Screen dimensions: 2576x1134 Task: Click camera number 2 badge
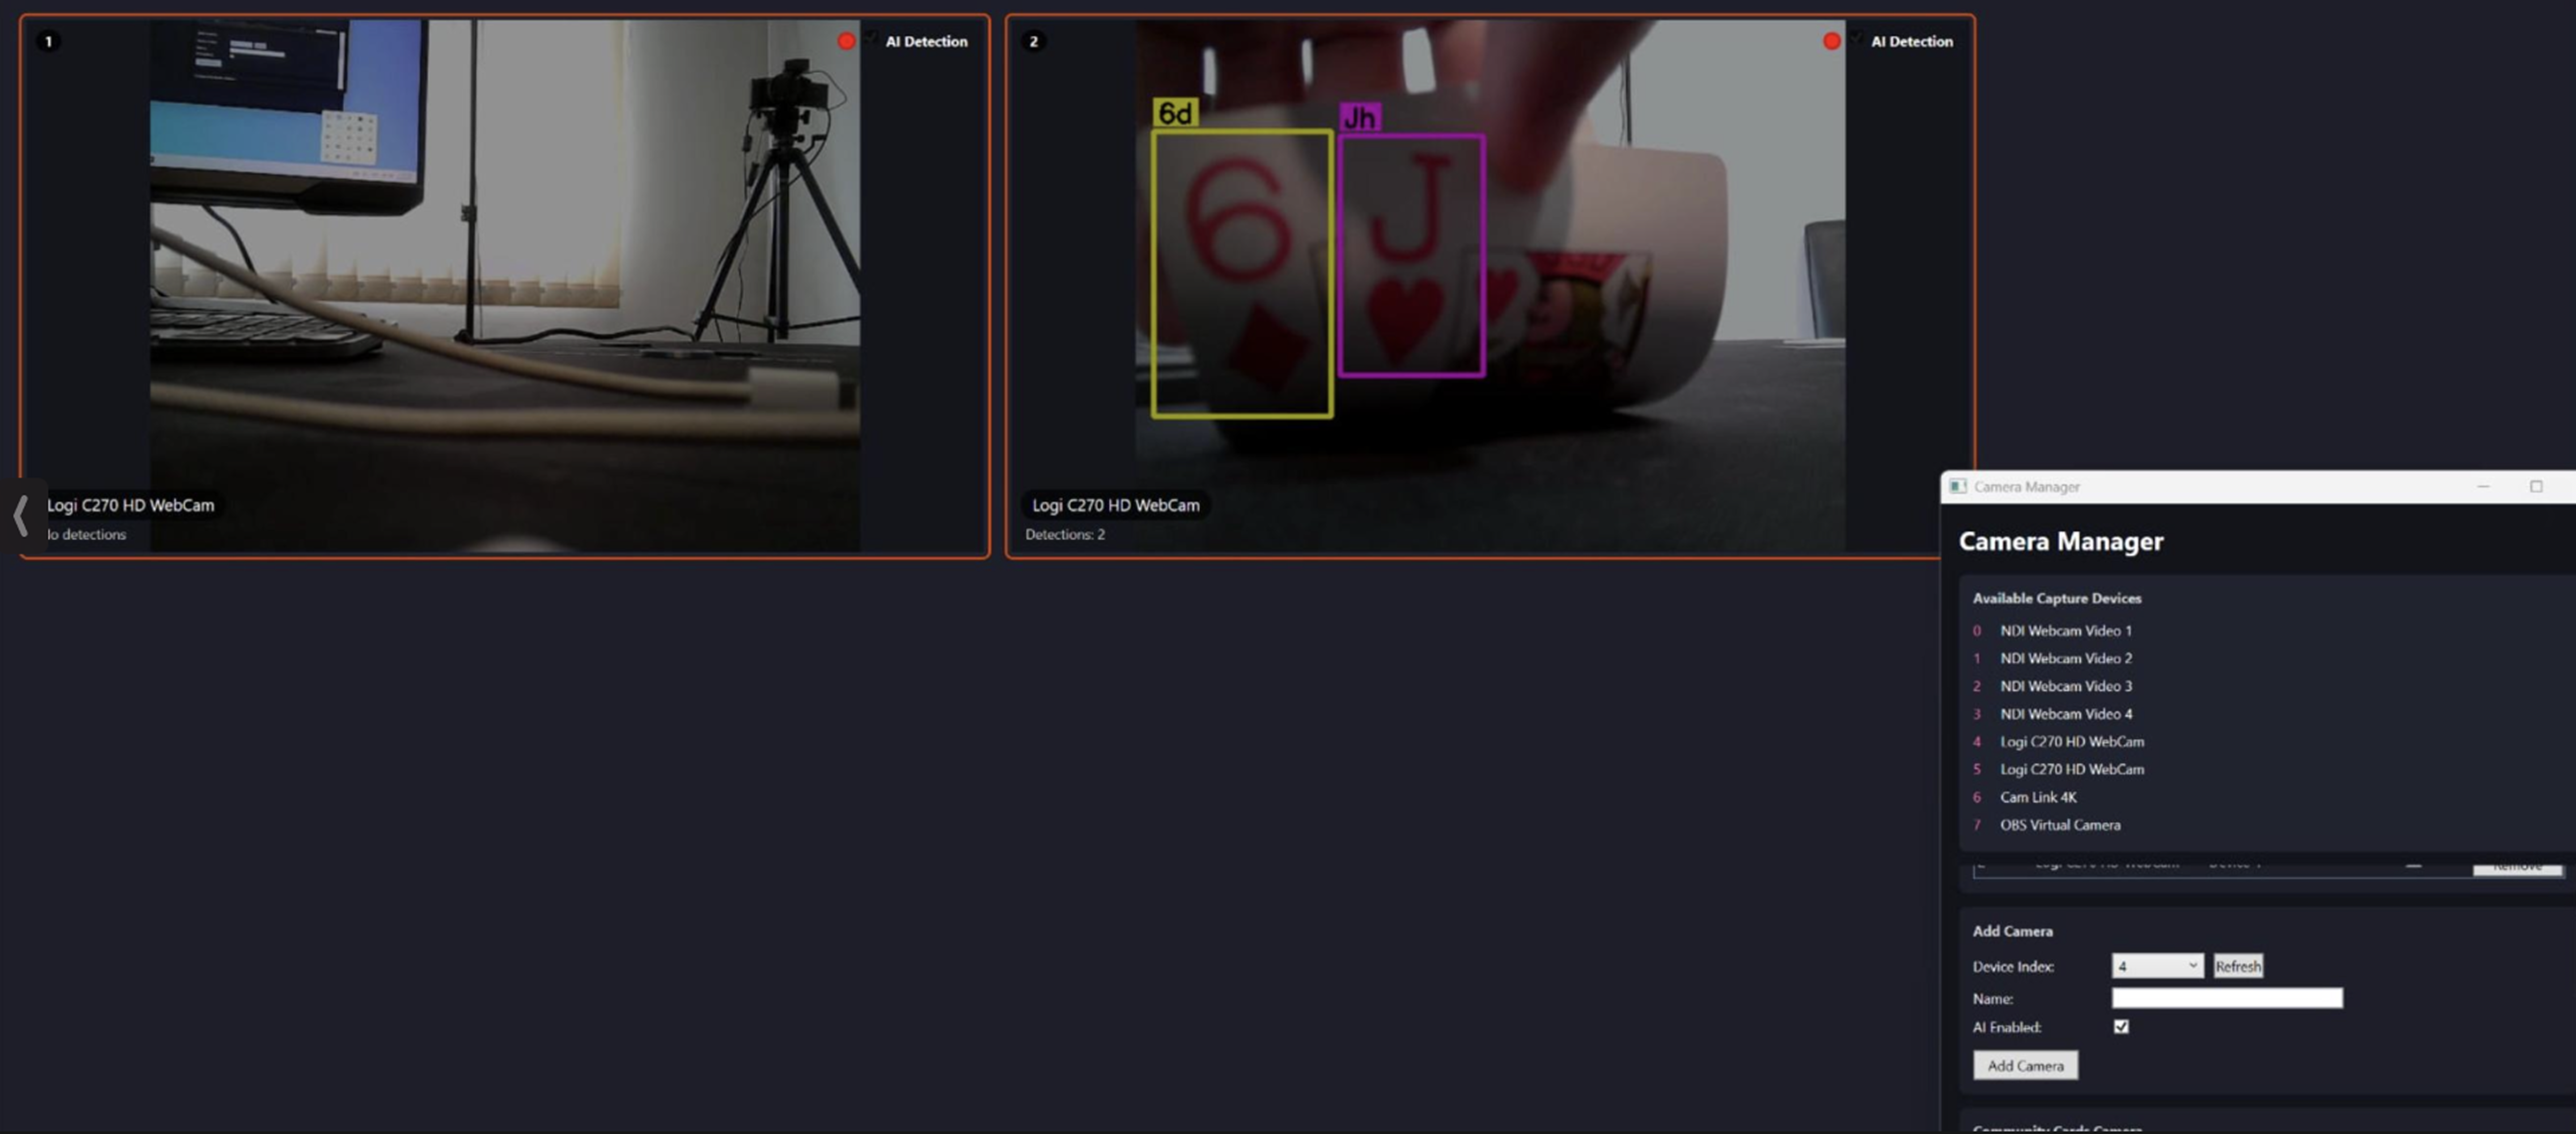[1033, 41]
